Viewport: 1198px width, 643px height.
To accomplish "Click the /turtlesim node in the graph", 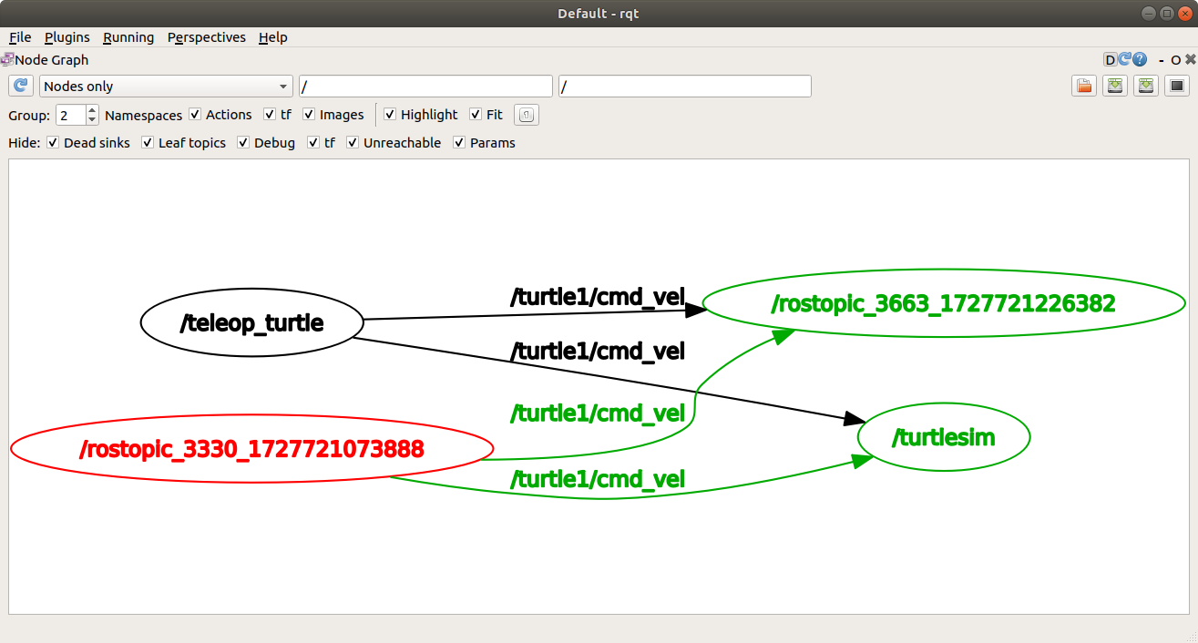I will (x=943, y=438).
